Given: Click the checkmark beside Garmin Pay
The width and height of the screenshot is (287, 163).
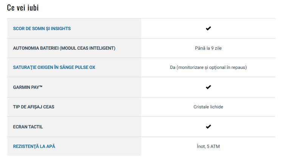Looking at the screenshot, I should (208, 87).
